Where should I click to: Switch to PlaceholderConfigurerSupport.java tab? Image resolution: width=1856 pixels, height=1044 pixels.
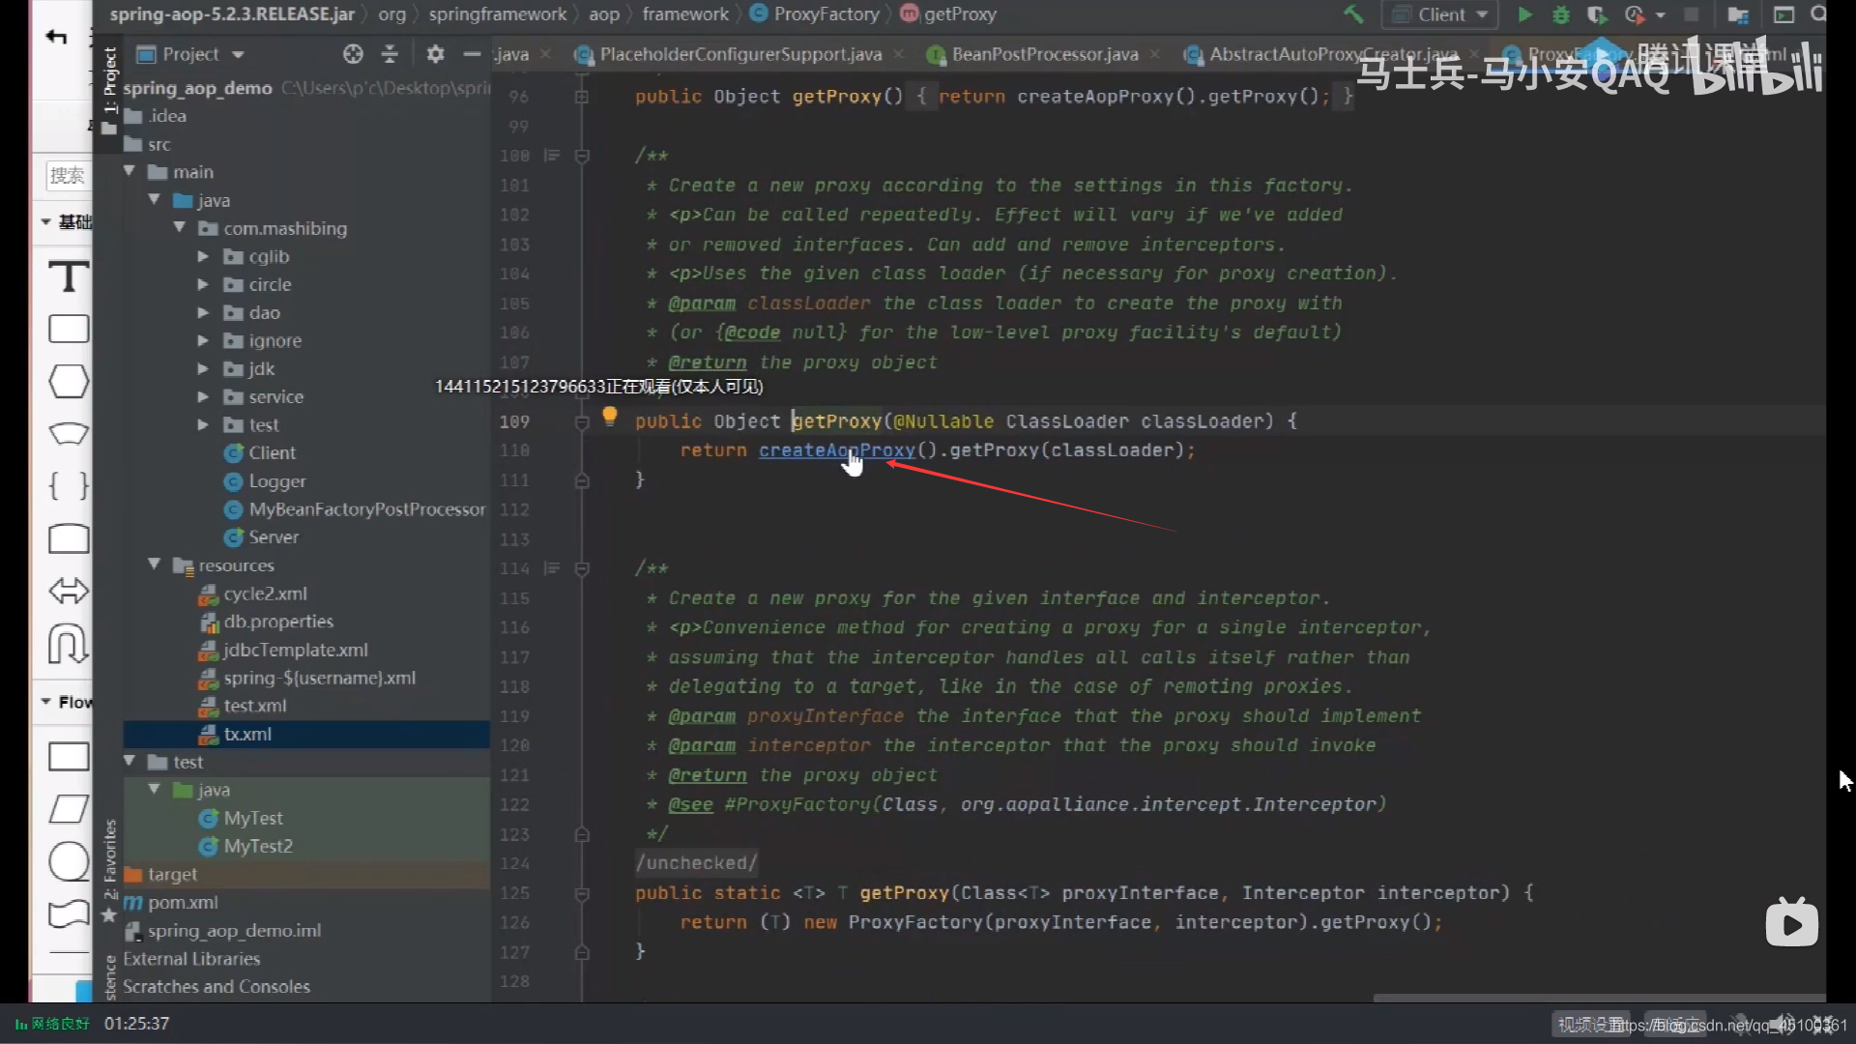[740, 54]
